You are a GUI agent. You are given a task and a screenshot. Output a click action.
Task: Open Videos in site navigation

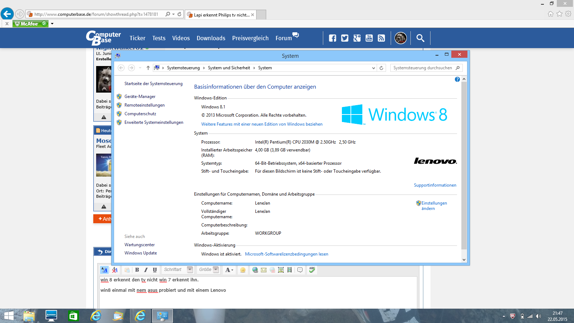click(181, 38)
